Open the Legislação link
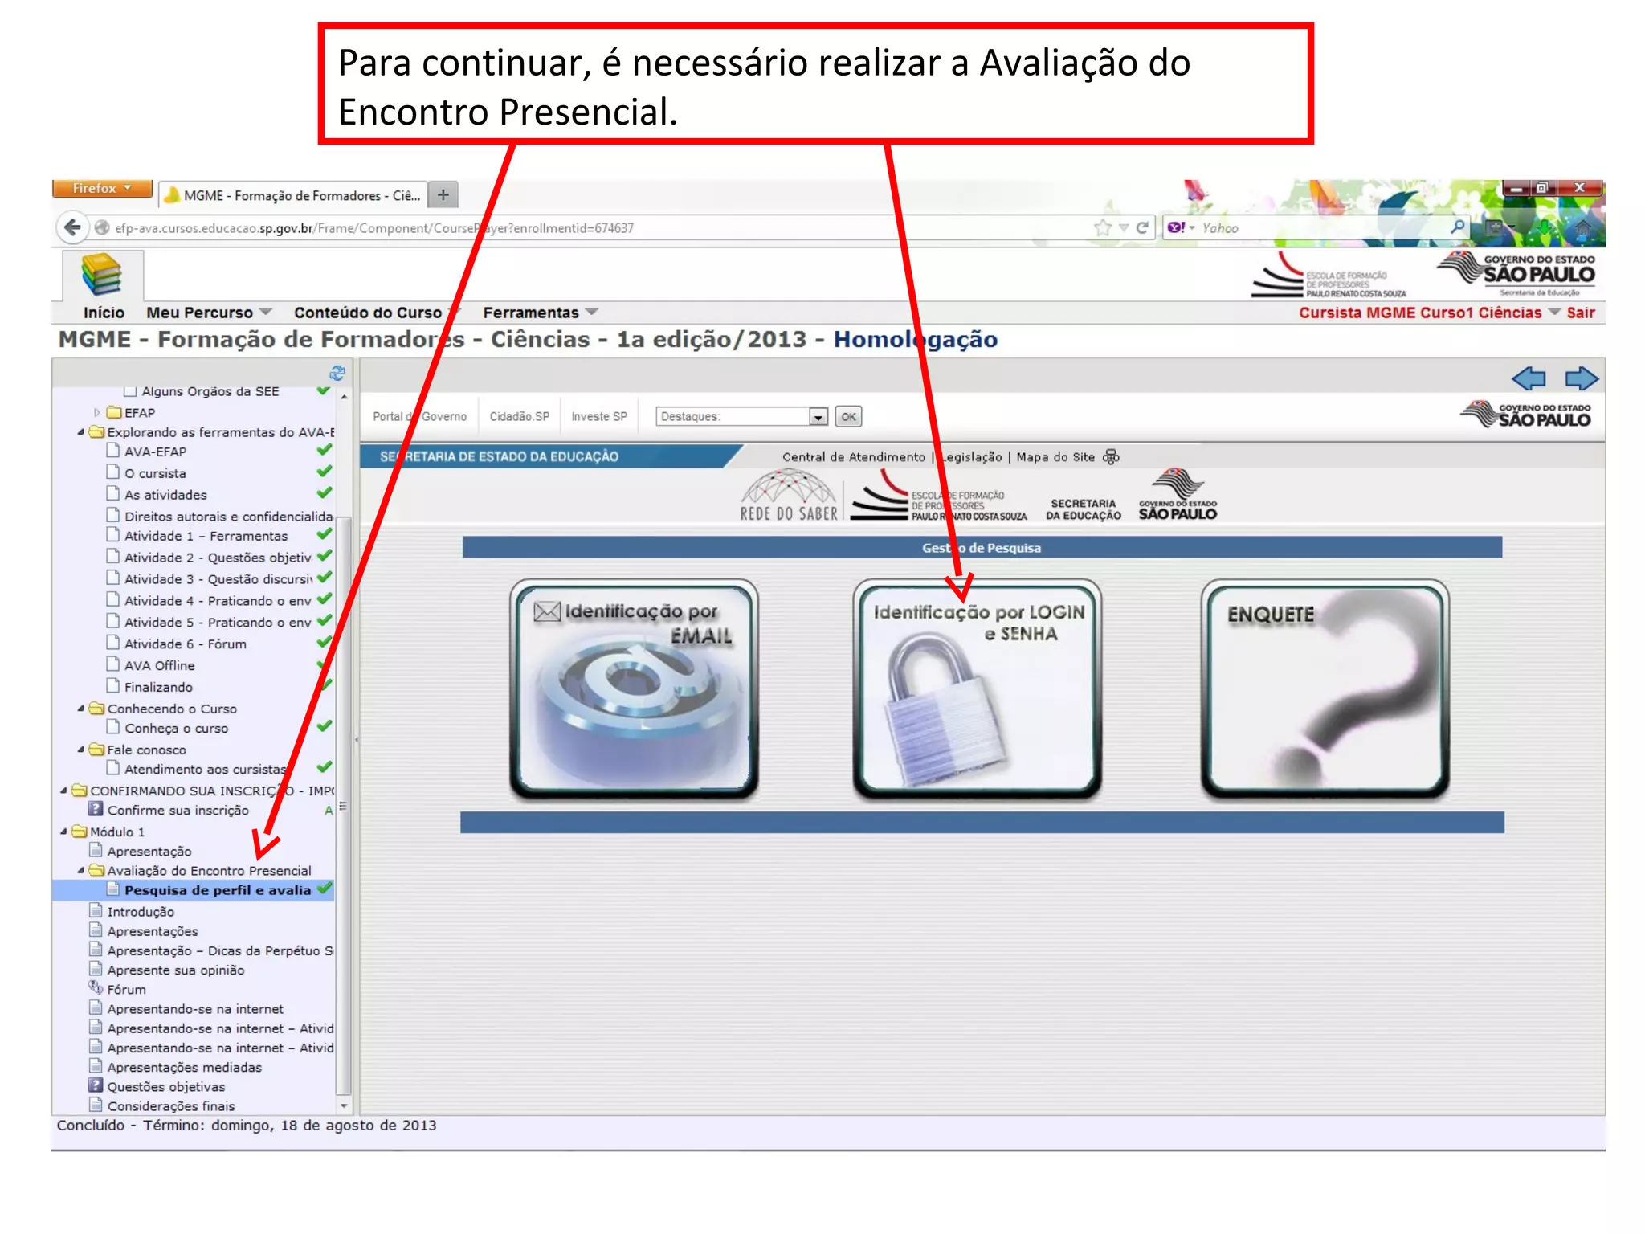 click(x=969, y=456)
